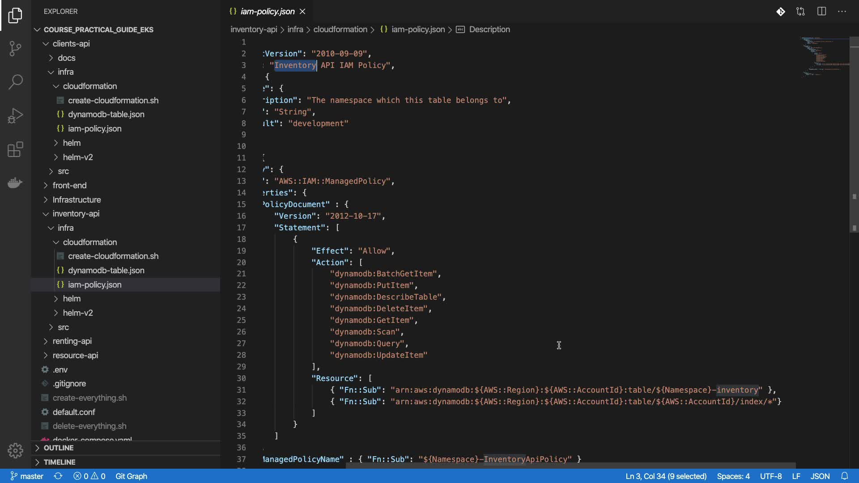Screen dimensions: 859x483
Task: Expand the TIMELINE section
Action: [x=59, y=462]
